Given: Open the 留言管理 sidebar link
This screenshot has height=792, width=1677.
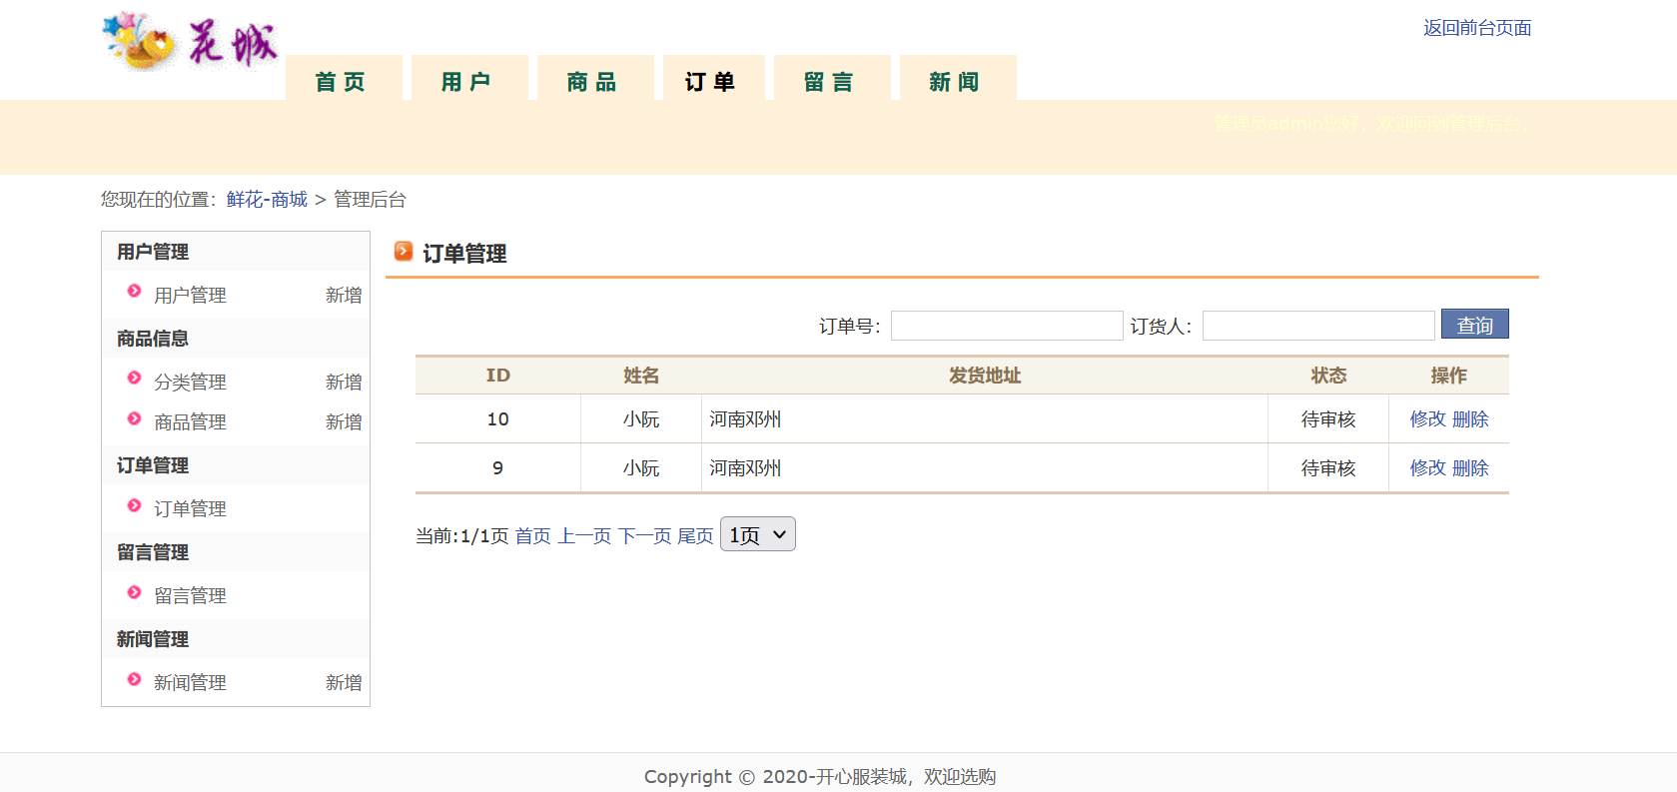Looking at the screenshot, I should pyautogui.click(x=190, y=595).
